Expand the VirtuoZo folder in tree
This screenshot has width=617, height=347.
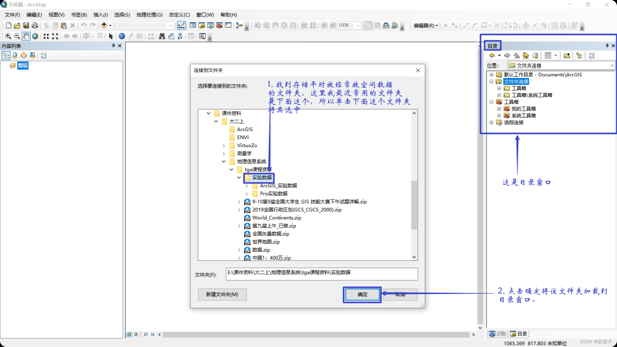coord(224,146)
